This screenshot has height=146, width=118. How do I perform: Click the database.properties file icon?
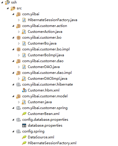point(24,125)
